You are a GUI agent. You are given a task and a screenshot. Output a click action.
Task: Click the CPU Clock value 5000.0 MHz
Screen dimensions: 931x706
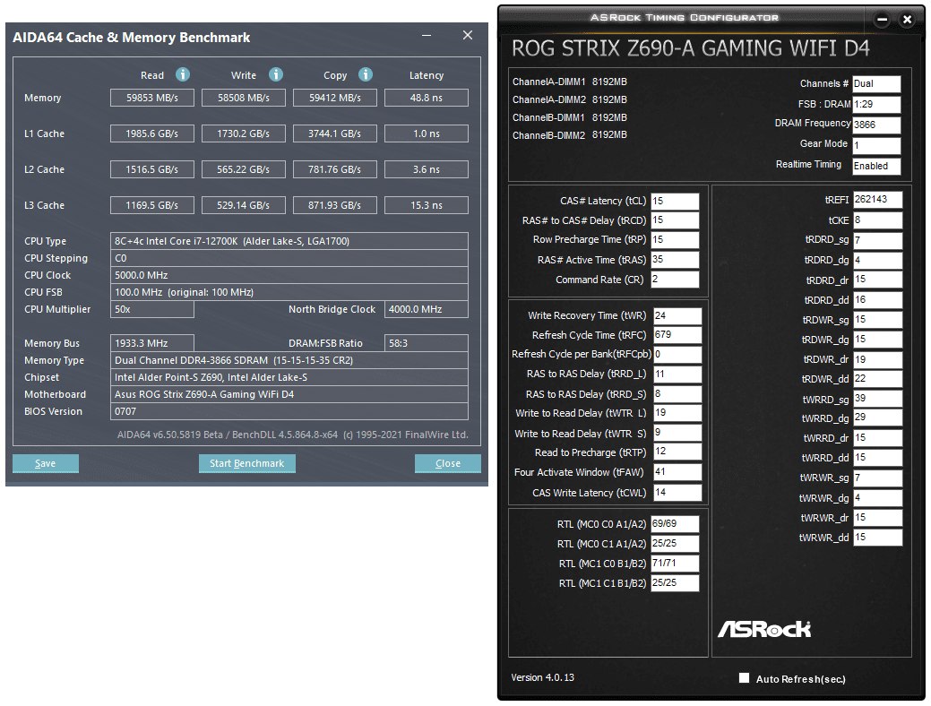point(289,276)
